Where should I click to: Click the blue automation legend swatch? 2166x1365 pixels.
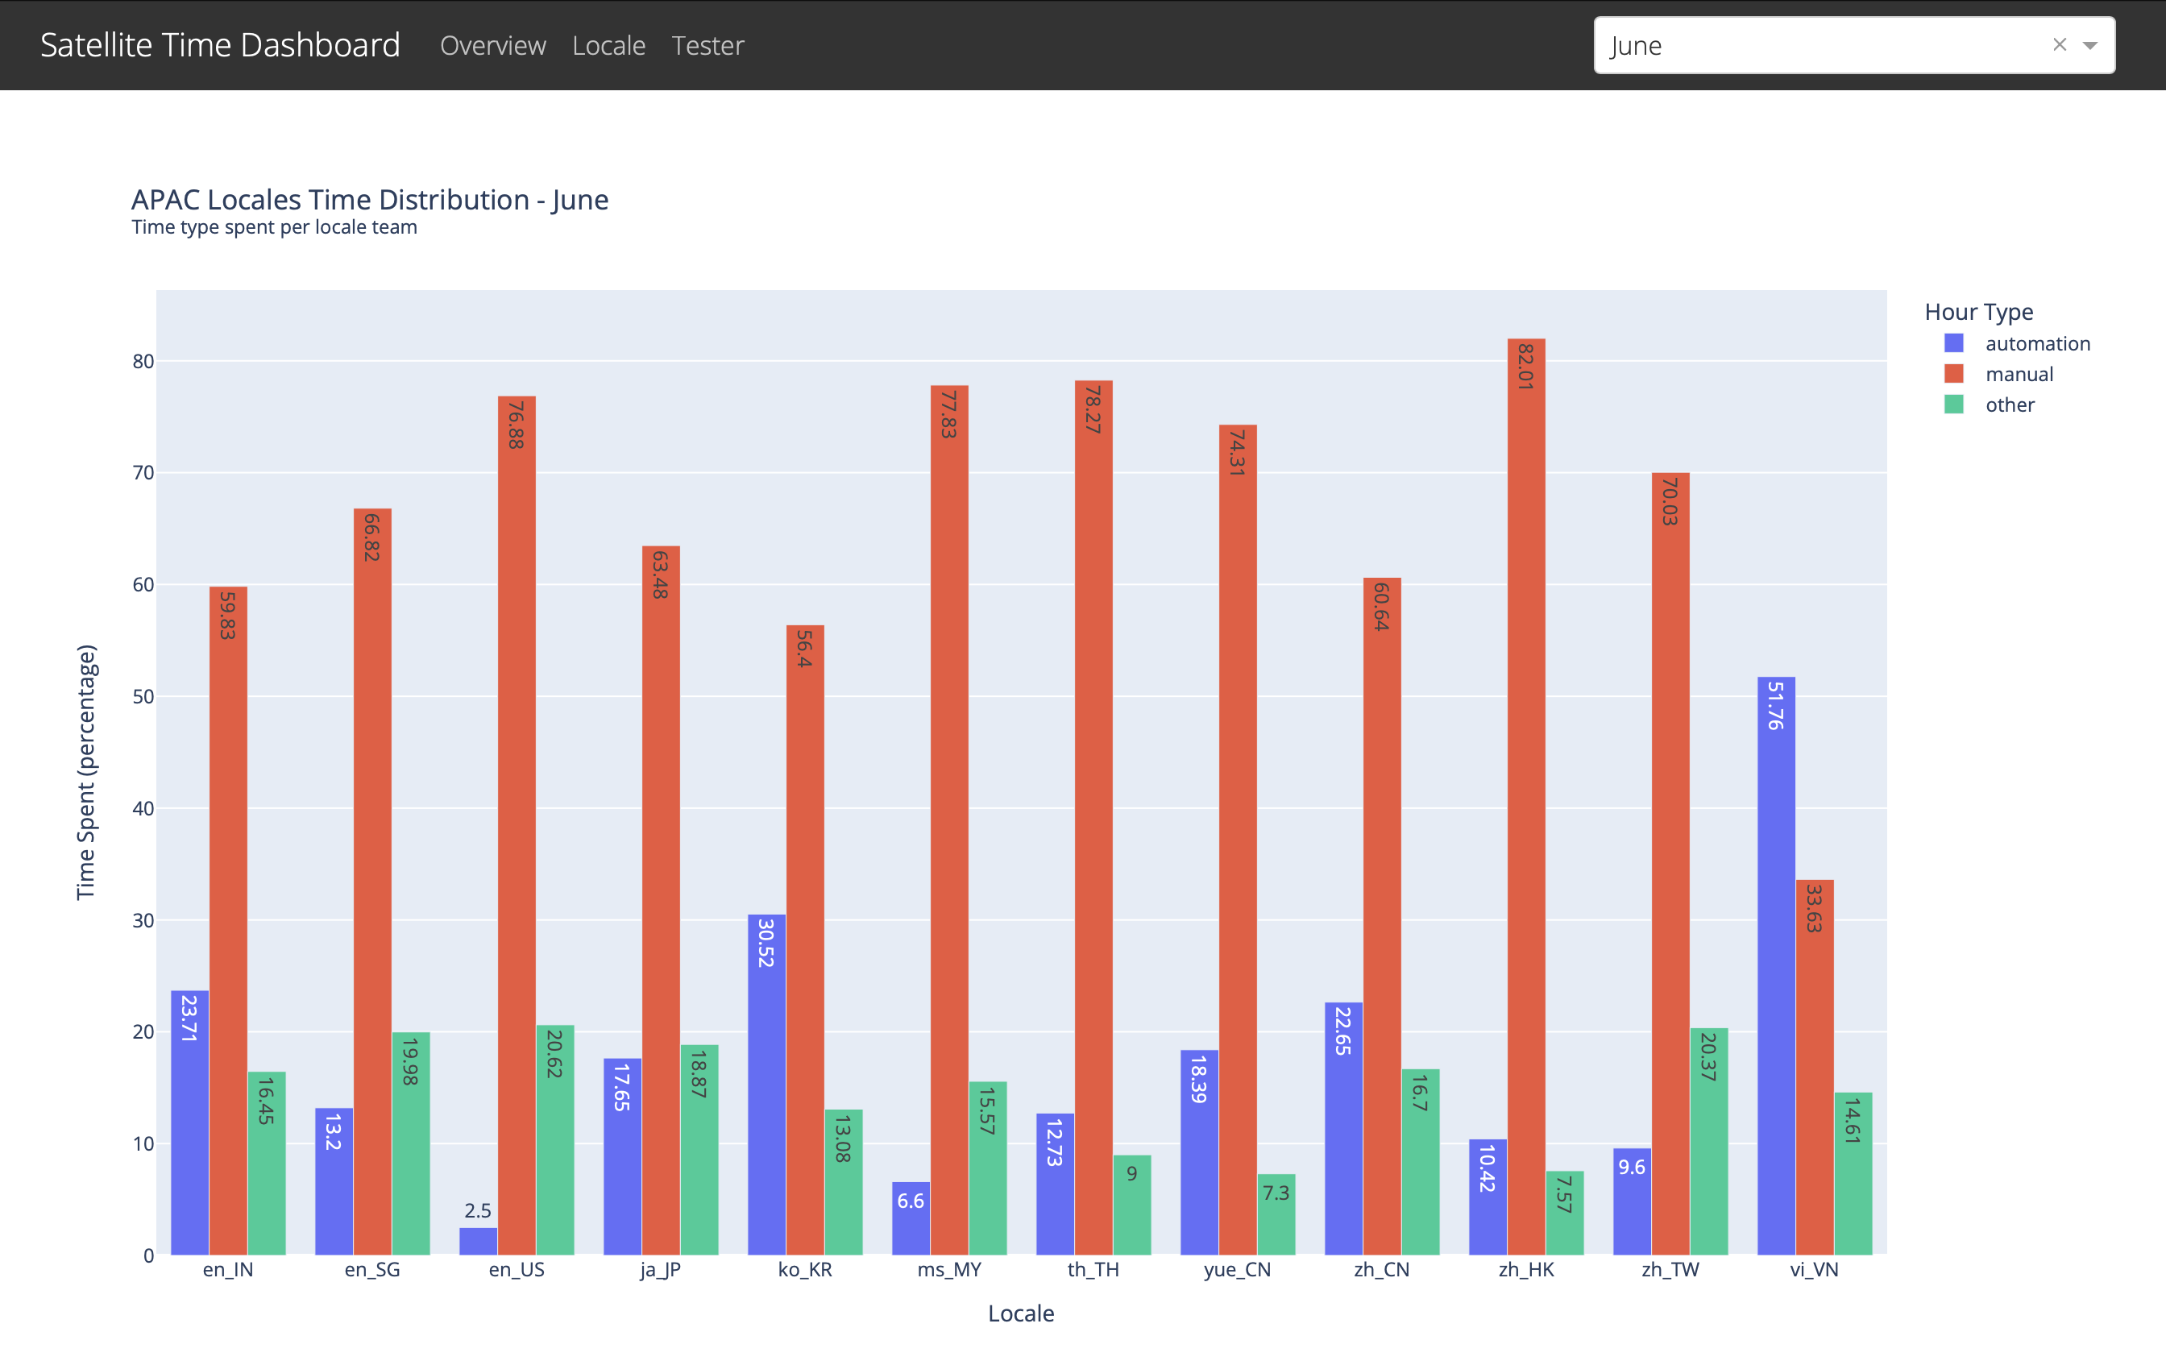pyautogui.click(x=1952, y=342)
